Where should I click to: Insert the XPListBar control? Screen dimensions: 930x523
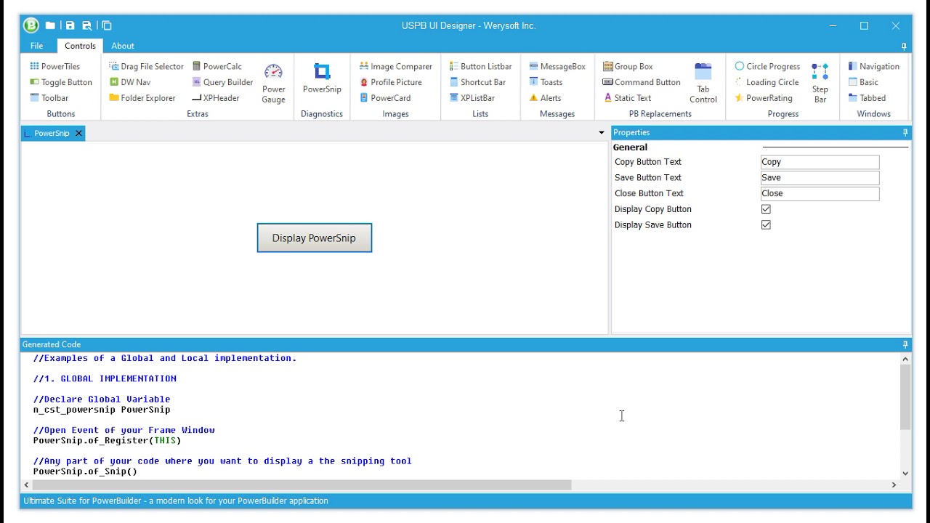(x=472, y=98)
